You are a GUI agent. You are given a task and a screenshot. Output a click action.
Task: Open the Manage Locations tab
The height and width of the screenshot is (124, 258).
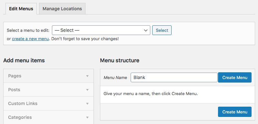62,9
